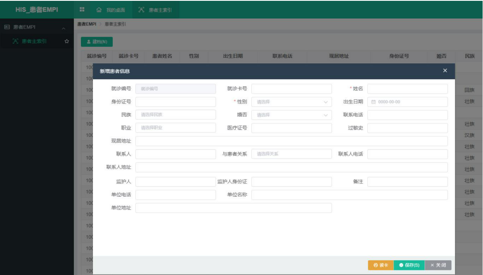Click the 就诊卡号 input field
Image resolution: width=483 pixels, height=275 pixels.
click(291, 89)
